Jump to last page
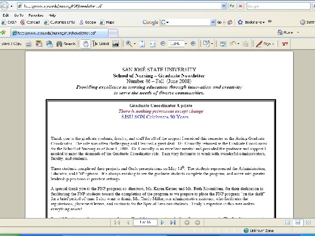Screen dimensions: 315x236 [x=173, y=222]
